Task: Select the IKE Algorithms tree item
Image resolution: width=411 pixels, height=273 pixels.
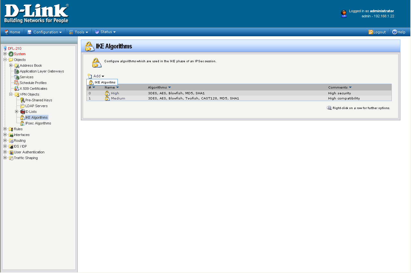Action: pos(37,117)
